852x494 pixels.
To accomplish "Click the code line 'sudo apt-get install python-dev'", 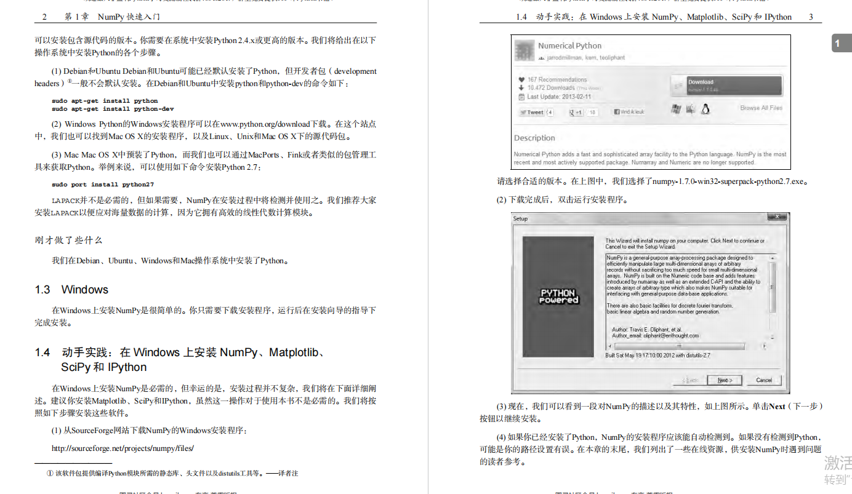I will coord(113,109).
